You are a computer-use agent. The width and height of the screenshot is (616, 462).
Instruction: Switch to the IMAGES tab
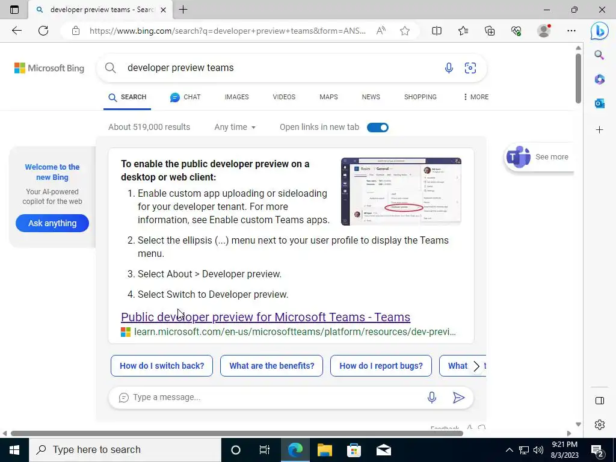(x=236, y=97)
